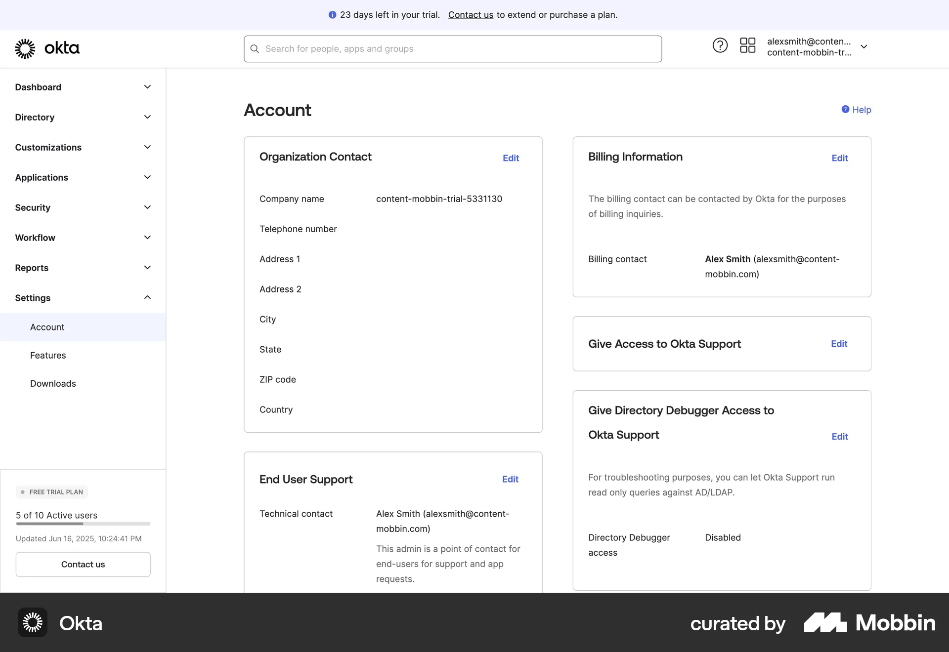Click the info icon in trial banner
The width and height of the screenshot is (949, 652).
coord(332,15)
